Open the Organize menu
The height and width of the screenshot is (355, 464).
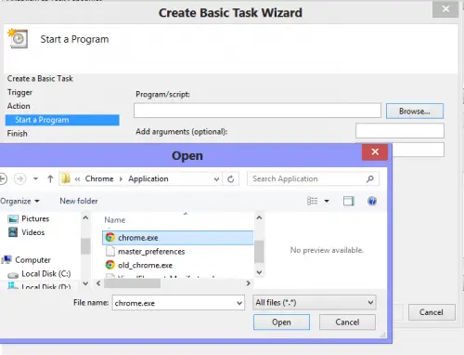(19, 201)
